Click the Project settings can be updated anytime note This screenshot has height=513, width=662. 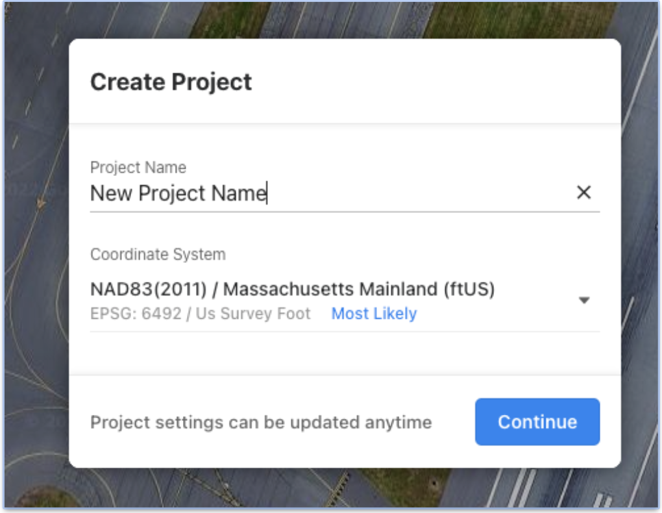point(261,422)
